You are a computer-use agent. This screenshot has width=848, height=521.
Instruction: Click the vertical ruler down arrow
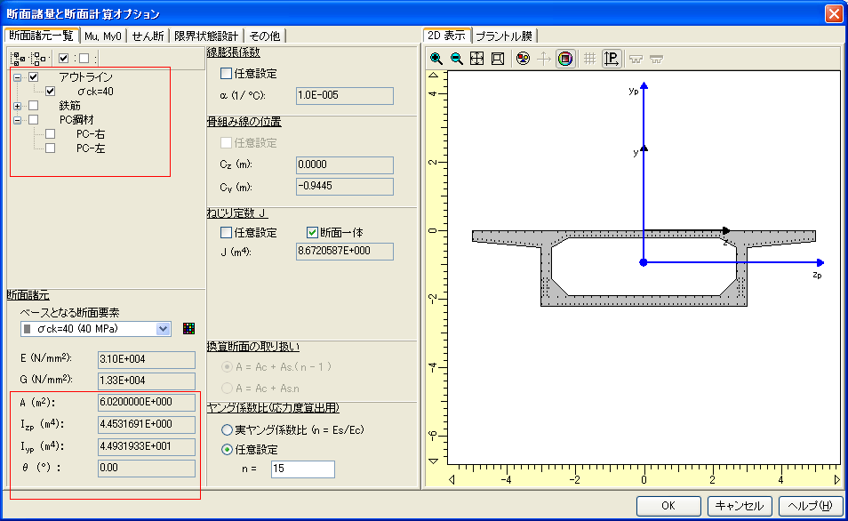click(x=434, y=461)
